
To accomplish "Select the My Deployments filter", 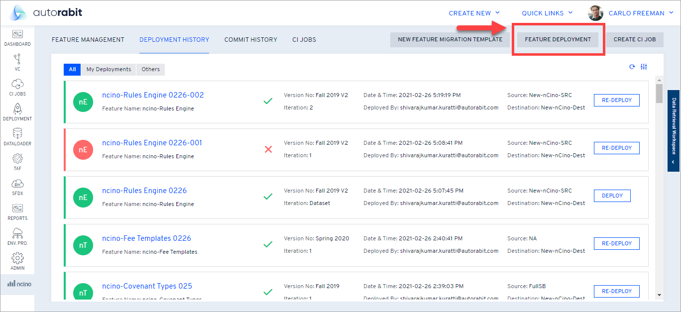I will pyautogui.click(x=109, y=70).
